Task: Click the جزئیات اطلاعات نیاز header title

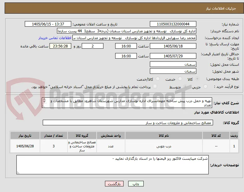Action: [x=221, y=8]
